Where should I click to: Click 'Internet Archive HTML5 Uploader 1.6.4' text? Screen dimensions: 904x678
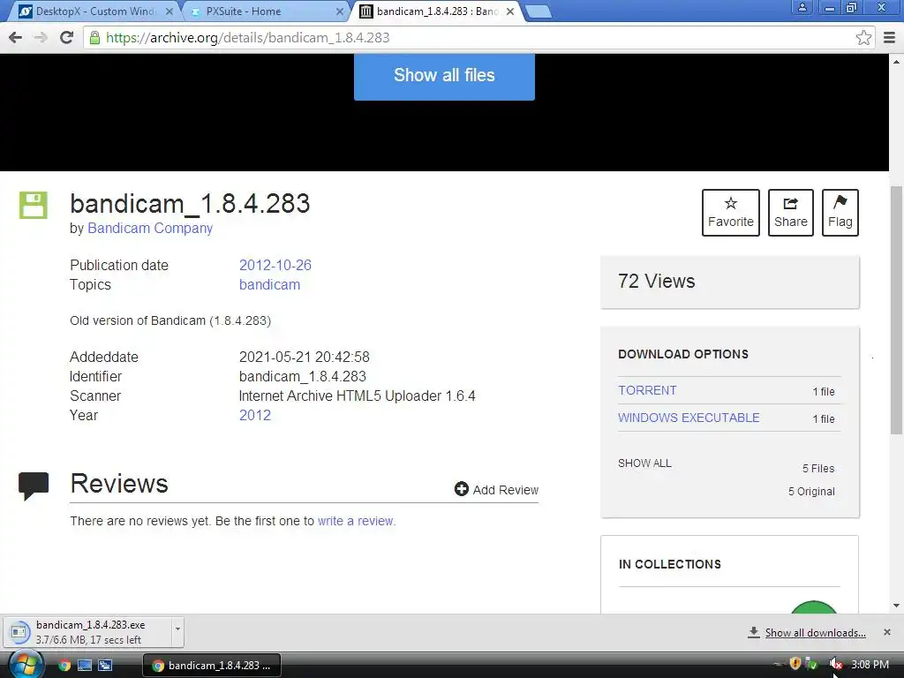pyautogui.click(x=357, y=396)
